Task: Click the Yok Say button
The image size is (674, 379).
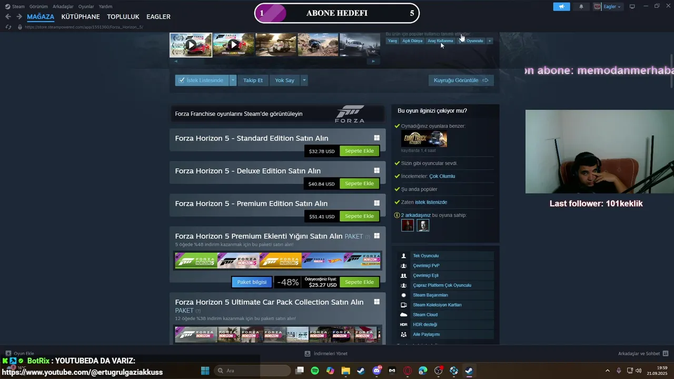Action: click(x=284, y=81)
